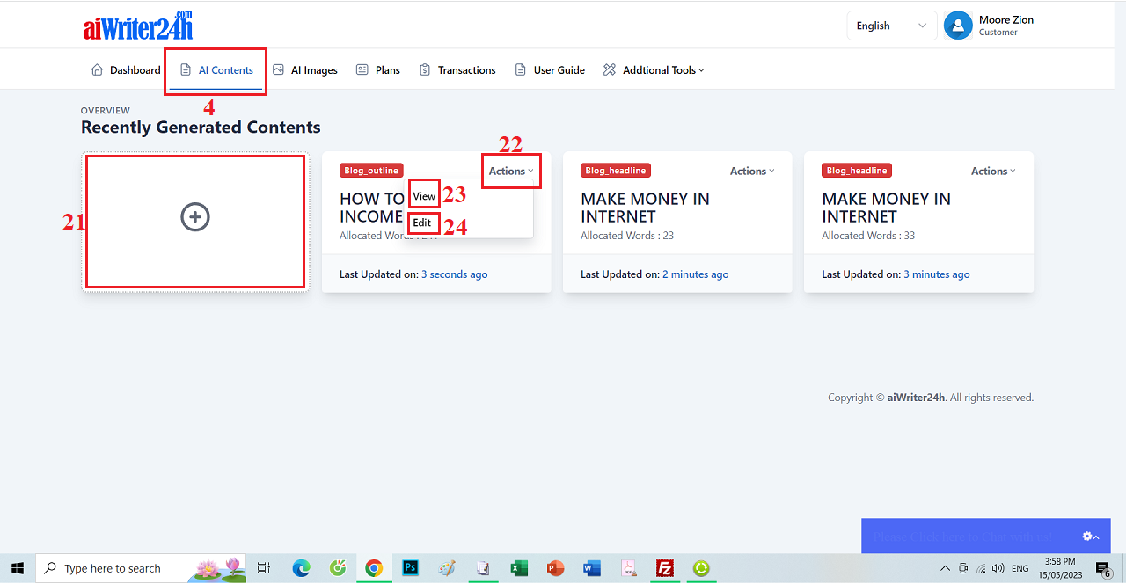Click the plus icon to create new content
The width and height of the screenshot is (1126, 584).
point(195,217)
